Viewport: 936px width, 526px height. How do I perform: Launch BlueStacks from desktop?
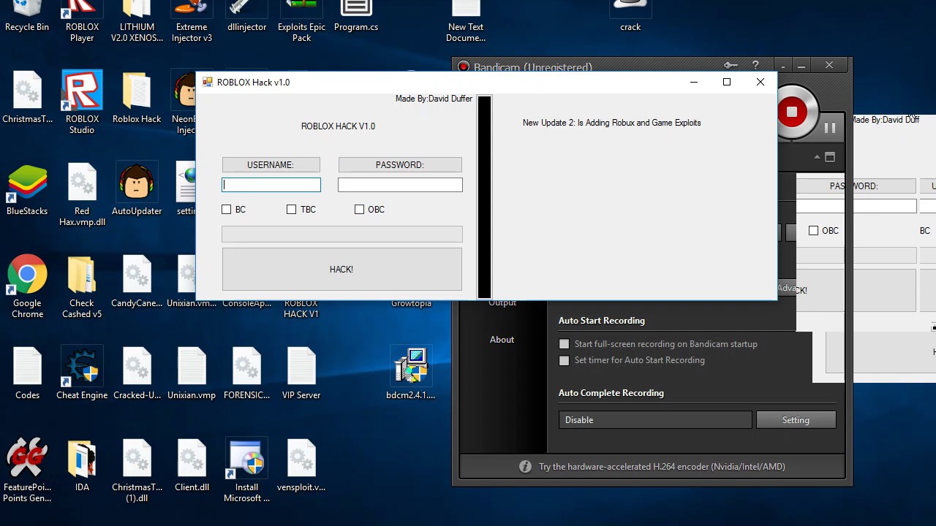coord(27,190)
